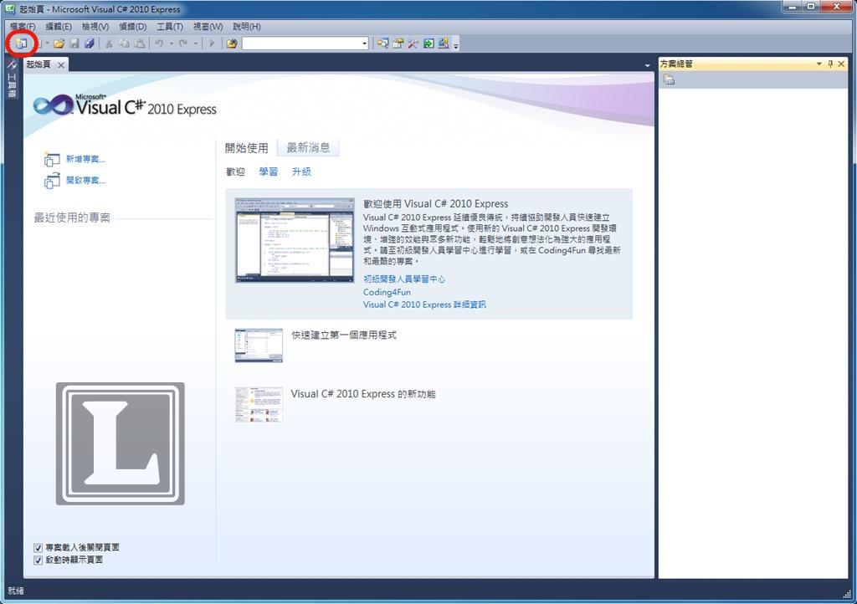The image size is (857, 604).
Task: Close the 起始頁 tab
Action: 61,65
